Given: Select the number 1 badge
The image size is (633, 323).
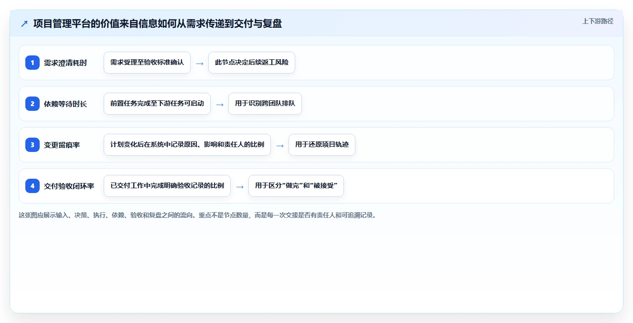Looking at the screenshot, I should pos(32,63).
